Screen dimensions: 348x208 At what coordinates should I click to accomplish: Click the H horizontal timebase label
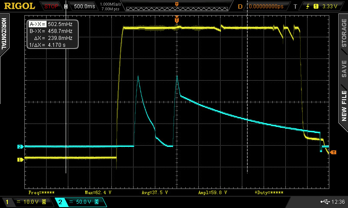pyautogui.click(x=66, y=6)
